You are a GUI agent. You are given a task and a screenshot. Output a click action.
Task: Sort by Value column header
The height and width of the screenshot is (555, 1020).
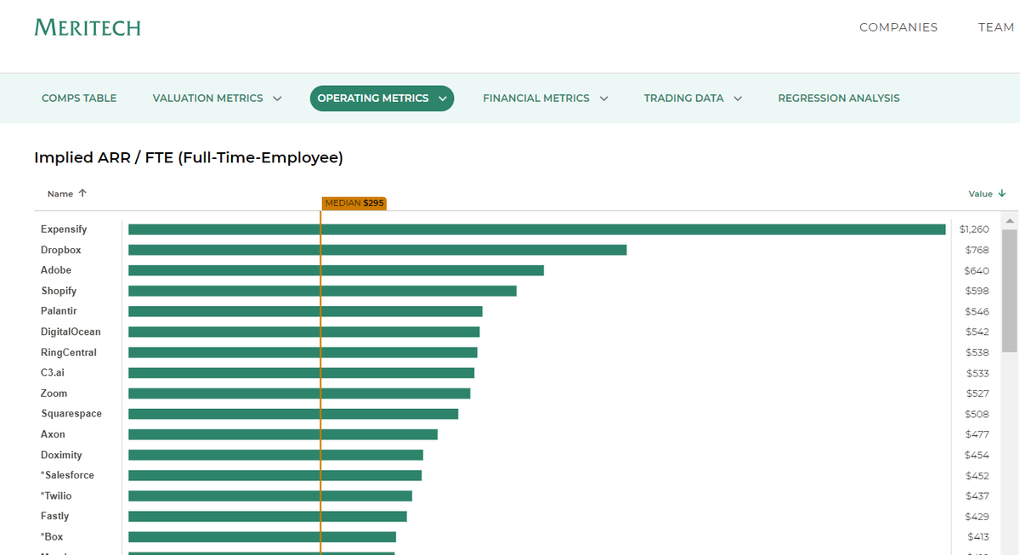987,194
